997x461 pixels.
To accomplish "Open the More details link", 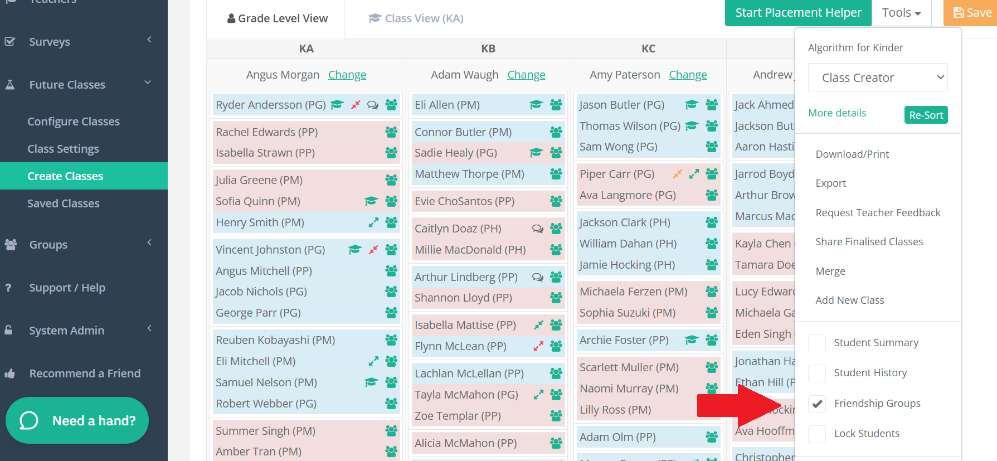I will tap(837, 113).
